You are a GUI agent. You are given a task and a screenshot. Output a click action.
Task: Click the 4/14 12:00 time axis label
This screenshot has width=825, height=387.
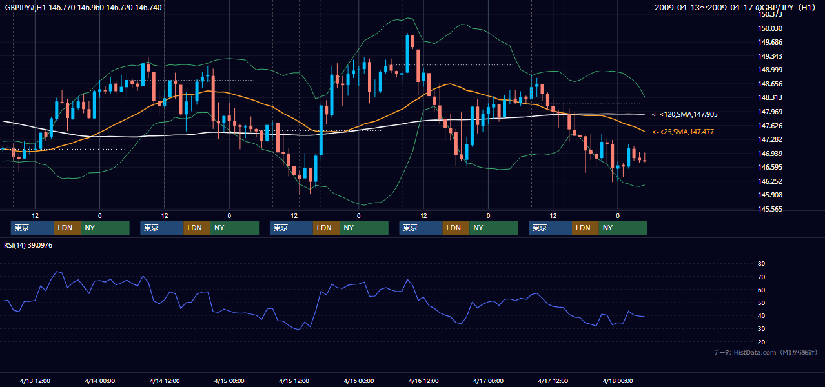click(165, 381)
